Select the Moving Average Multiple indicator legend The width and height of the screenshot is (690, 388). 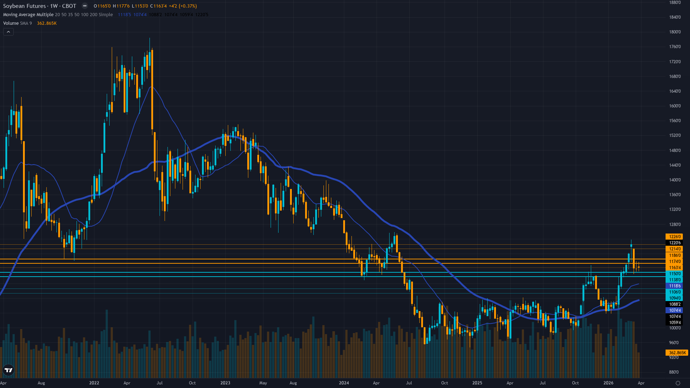point(58,15)
